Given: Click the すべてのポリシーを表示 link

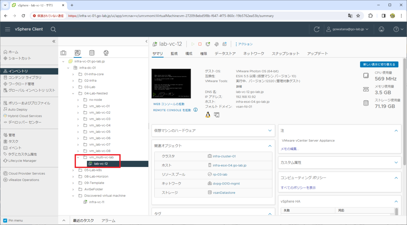Looking at the screenshot, I should (298, 188).
